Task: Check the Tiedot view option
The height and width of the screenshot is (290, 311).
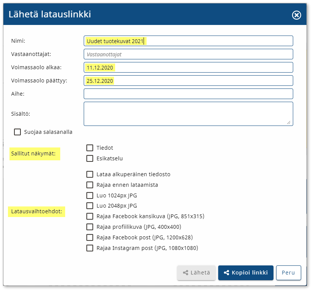Action: click(x=90, y=148)
